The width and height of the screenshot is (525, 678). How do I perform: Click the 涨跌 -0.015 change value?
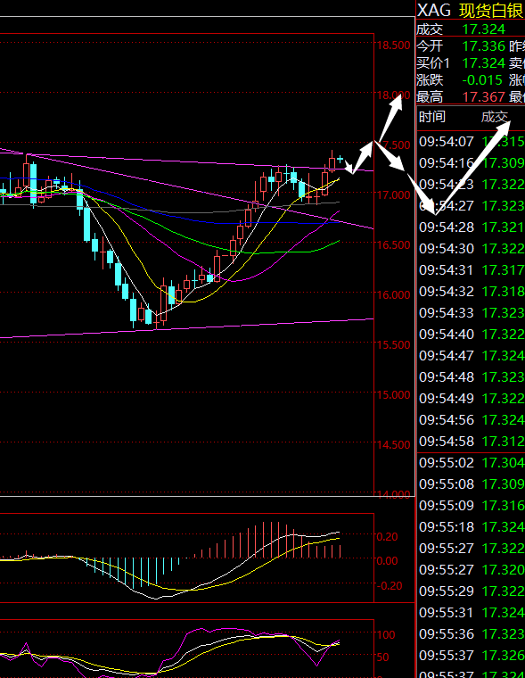[x=482, y=80]
